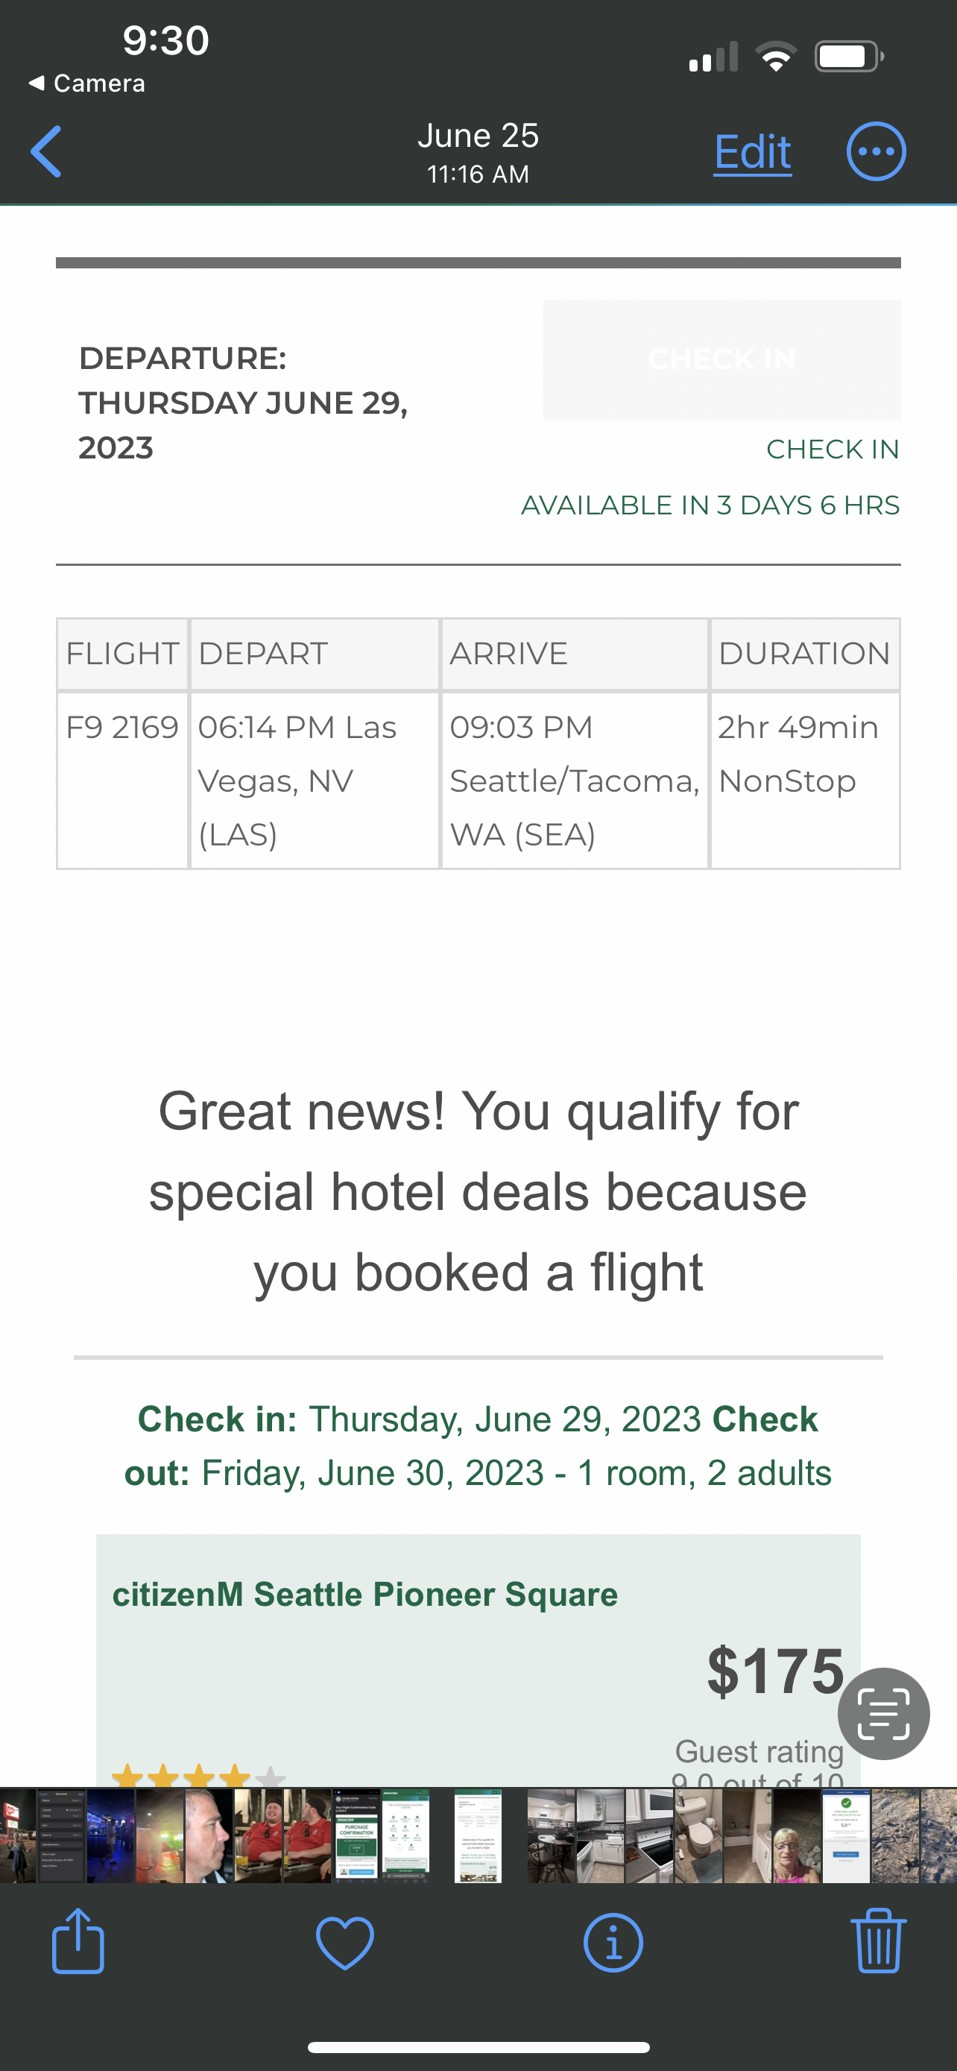
Task: Select the green checkmark screenshot thumbnail
Action: coord(845,1836)
